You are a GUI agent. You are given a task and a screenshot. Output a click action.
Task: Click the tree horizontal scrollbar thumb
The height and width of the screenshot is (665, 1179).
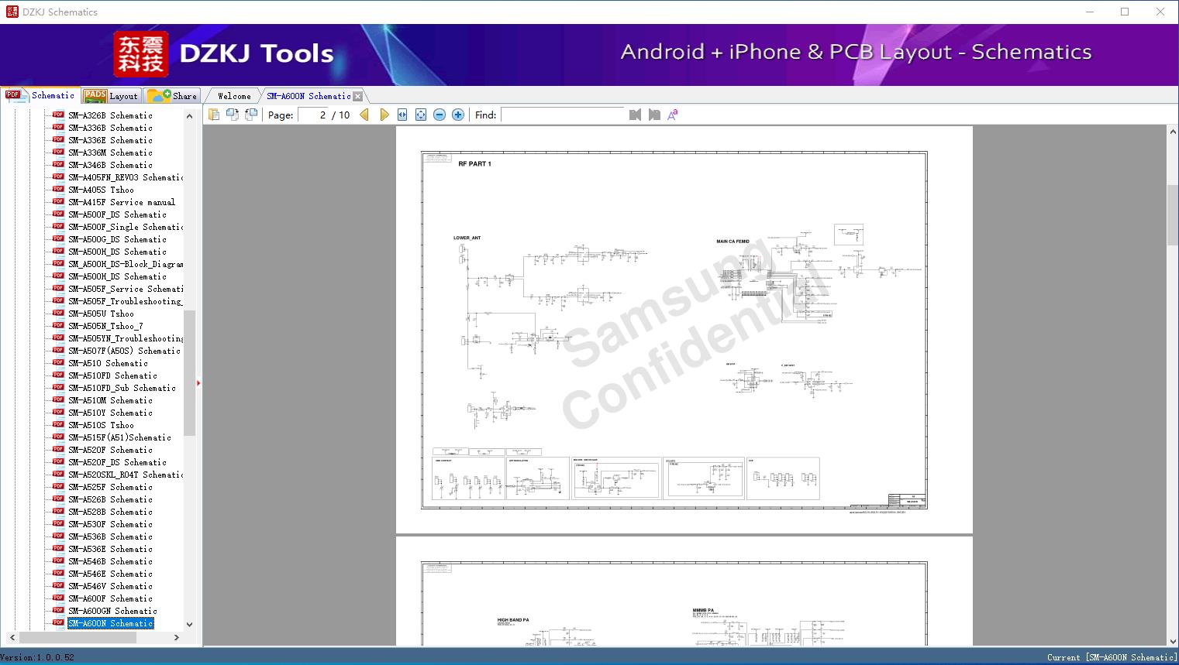coord(77,638)
